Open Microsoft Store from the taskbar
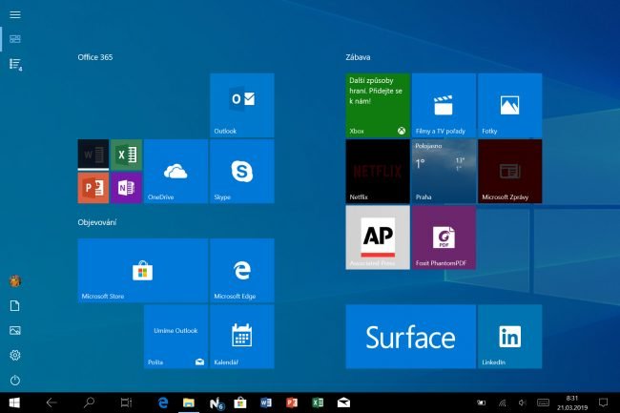Screen dimensions: 620x413 (x=240, y=403)
